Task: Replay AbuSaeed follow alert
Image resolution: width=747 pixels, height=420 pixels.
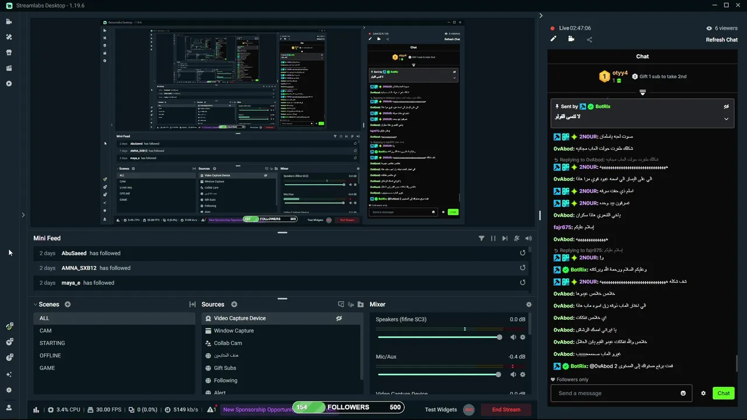Action: pyautogui.click(x=523, y=253)
